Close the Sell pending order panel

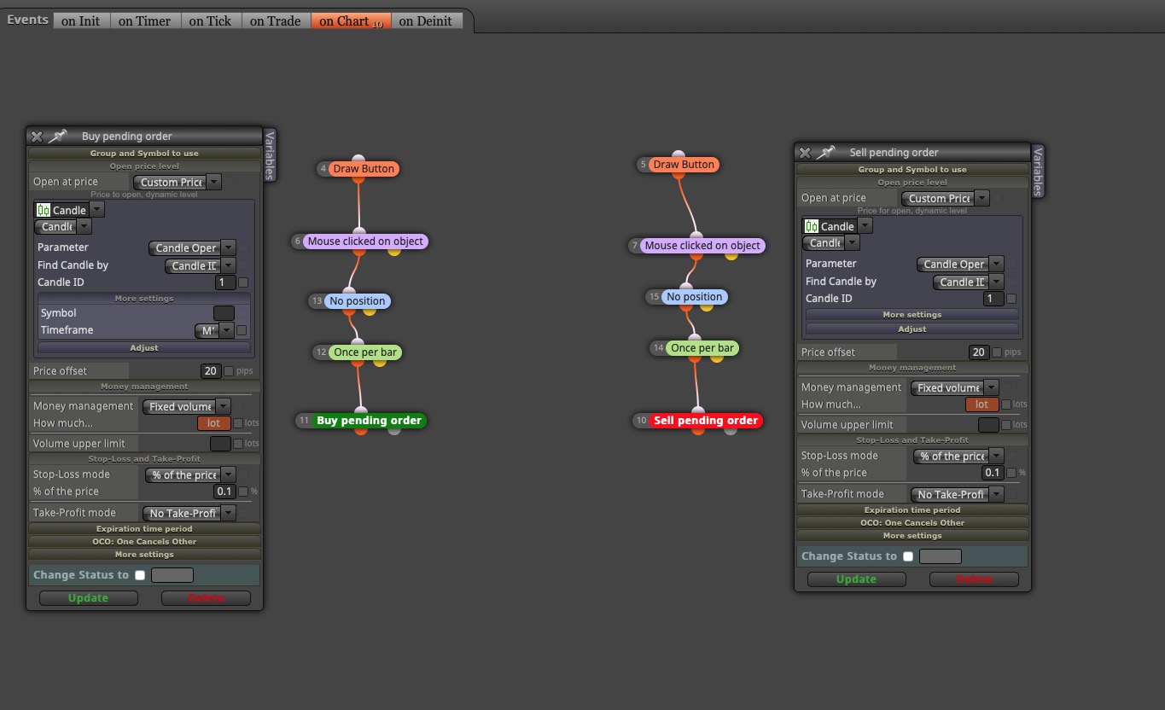(805, 153)
